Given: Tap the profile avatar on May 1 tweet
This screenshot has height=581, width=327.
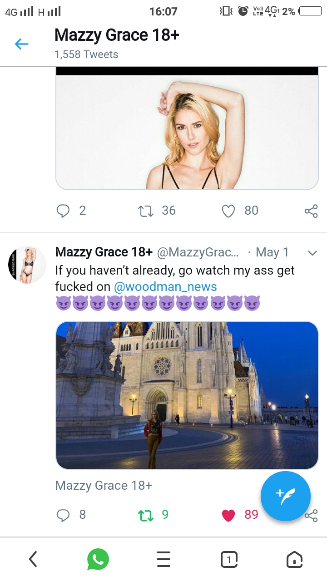Looking at the screenshot, I should pos(27,265).
